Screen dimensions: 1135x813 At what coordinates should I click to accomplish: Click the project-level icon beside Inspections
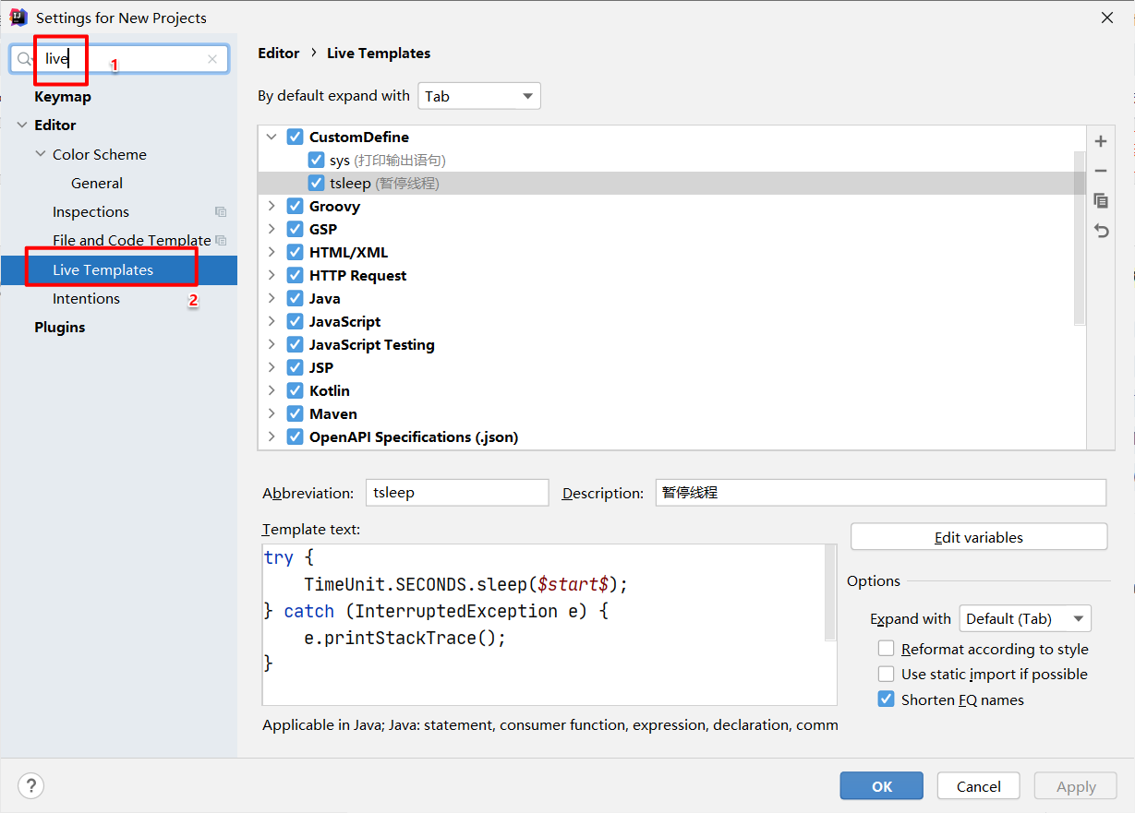click(x=221, y=212)
